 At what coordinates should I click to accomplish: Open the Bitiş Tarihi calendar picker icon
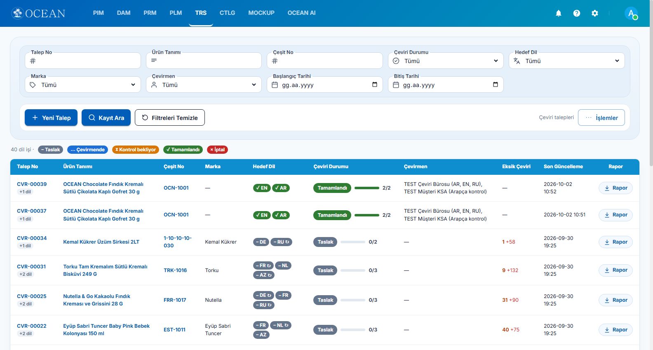tap(496, 85)
